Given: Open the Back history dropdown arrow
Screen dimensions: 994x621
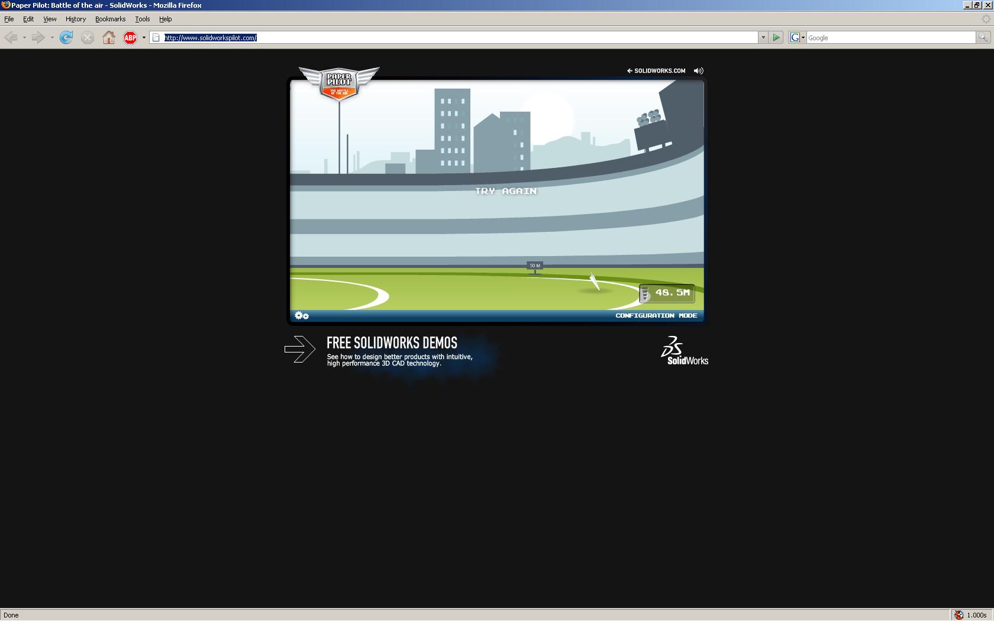Looking at the screenshot, I should (x=24, y=38).
